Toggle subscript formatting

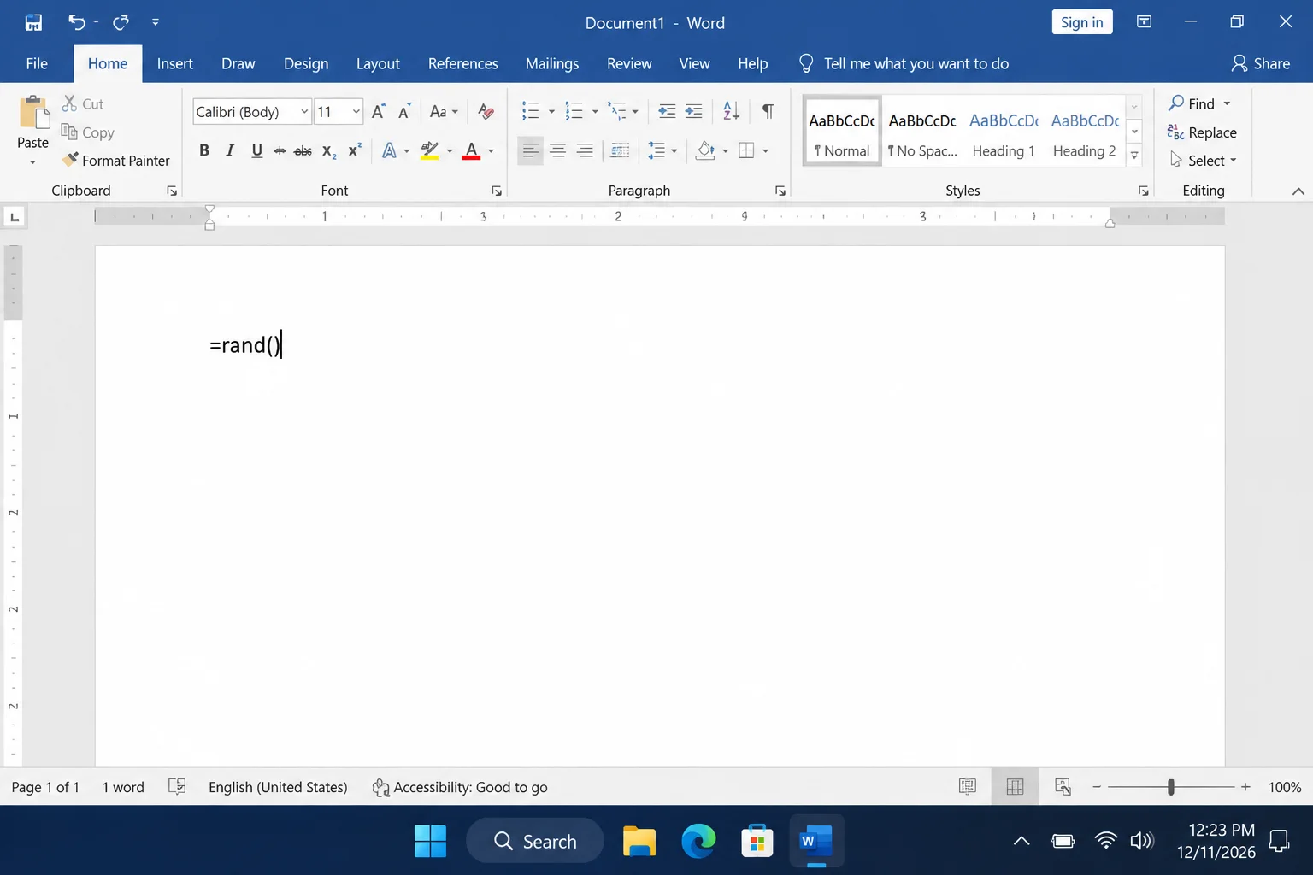329,151
